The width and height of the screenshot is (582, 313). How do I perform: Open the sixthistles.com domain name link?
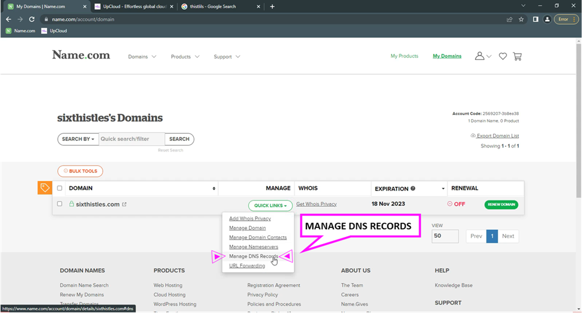pyautogui.click(x=98, y=204)
